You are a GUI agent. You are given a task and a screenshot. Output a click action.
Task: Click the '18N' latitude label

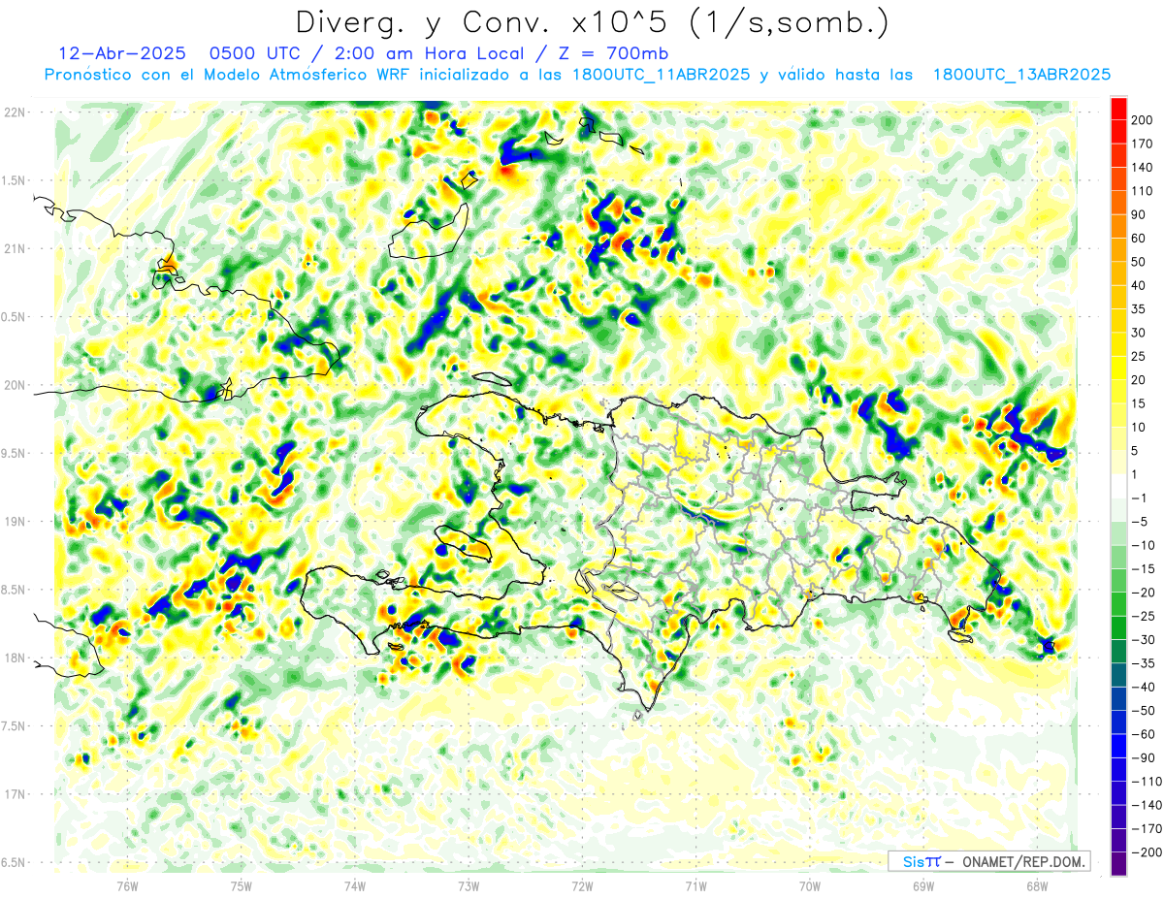pyautogui.click(x=16, y=658)
